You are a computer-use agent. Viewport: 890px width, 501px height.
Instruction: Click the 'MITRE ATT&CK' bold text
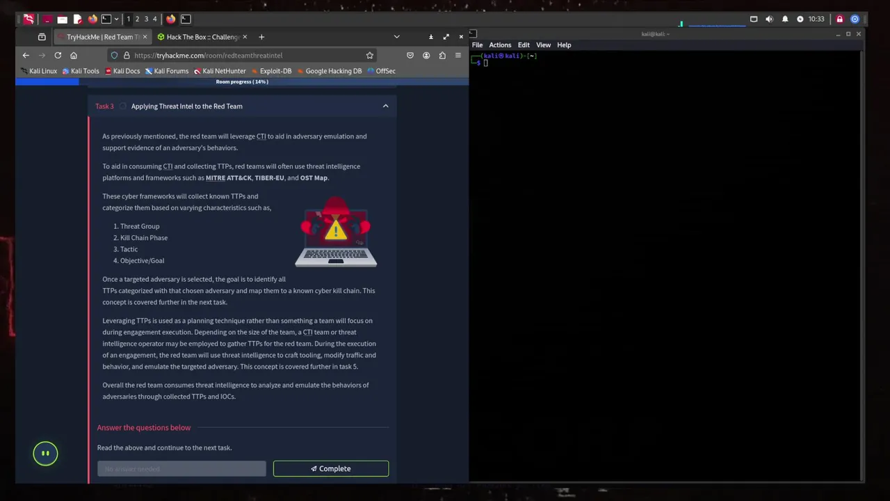tap(229, 178)
